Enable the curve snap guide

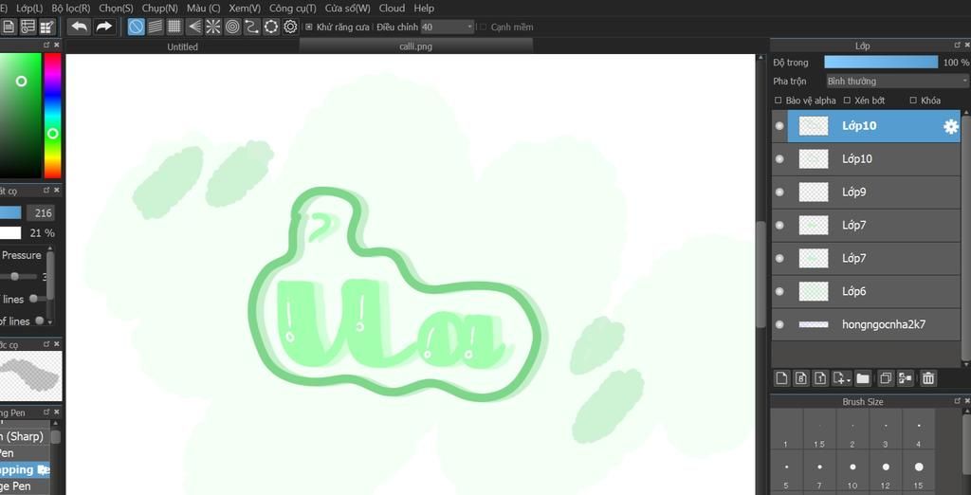coord(251,27)
